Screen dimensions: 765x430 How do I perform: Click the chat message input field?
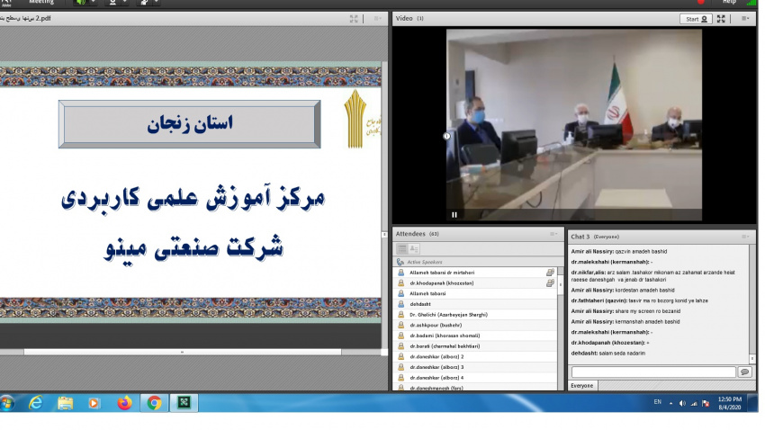click(x=652, y=372)
